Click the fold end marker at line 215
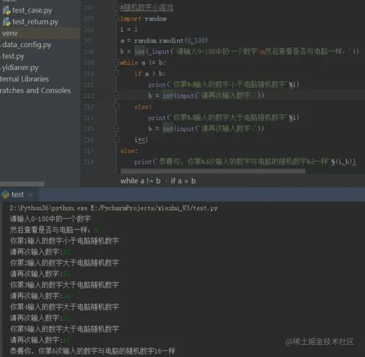The width and height of the screenshot is (365, 357). [x=116, y=128]
